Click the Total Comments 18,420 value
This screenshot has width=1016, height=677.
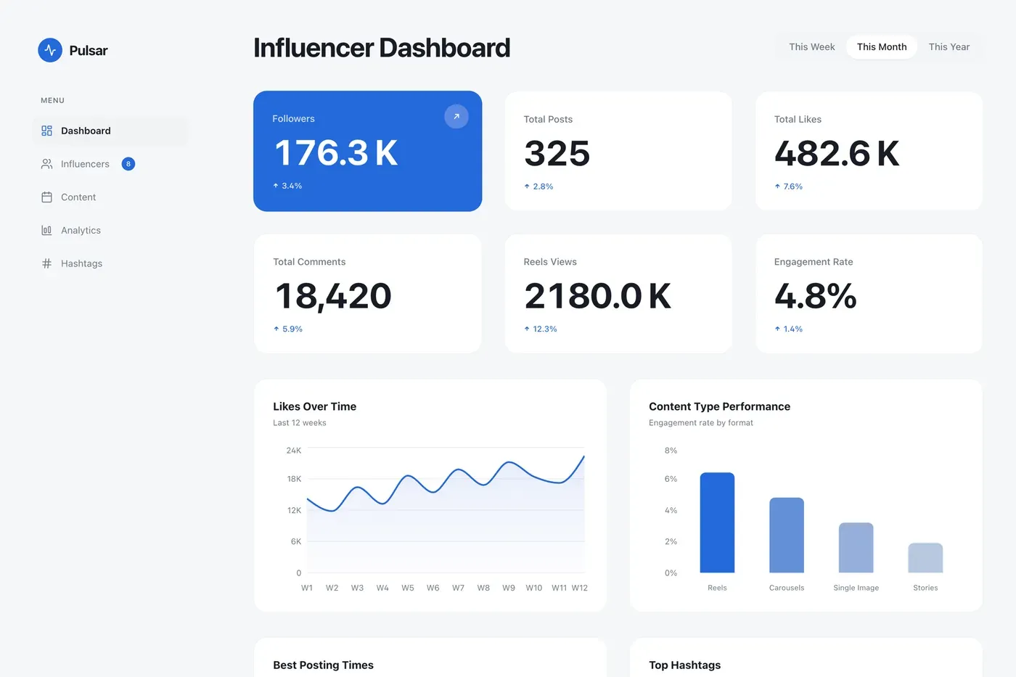(333, 296)
